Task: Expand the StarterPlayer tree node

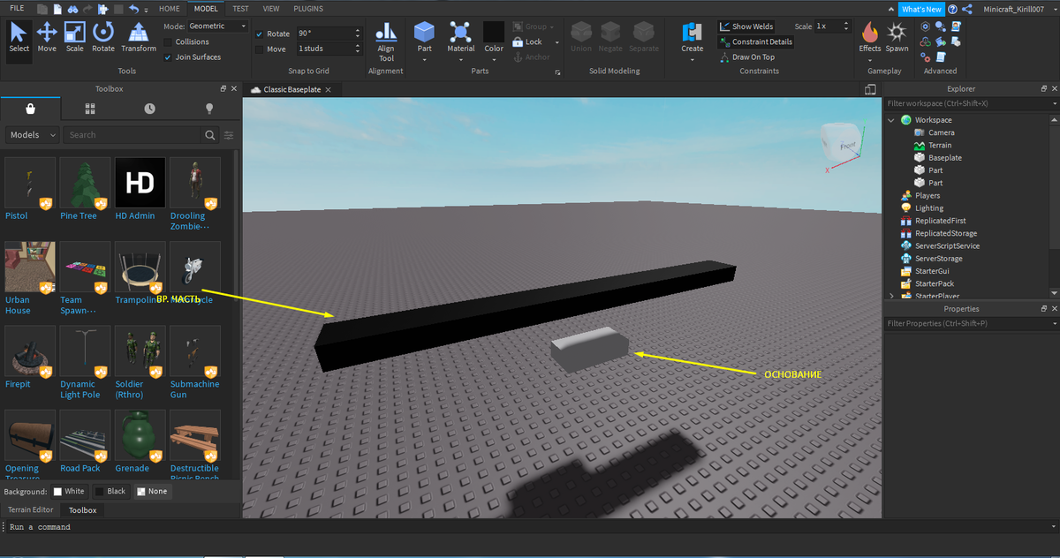Action: click(891, 296)
